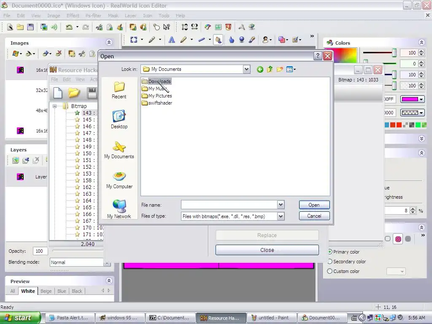Screen dimensions: 432x324
Task: Click the File name input field
Action: coord(229,205)
